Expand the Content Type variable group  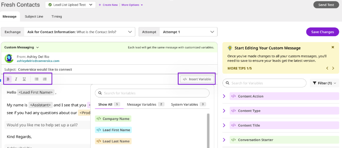224,111
